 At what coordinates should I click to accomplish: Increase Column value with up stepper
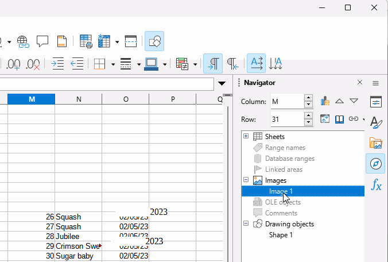coord(308,98)
